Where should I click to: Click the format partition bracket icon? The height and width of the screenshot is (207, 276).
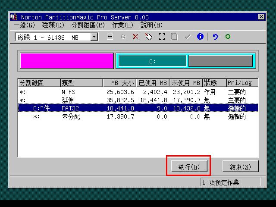pyautogui.click(x=162, y=37)
